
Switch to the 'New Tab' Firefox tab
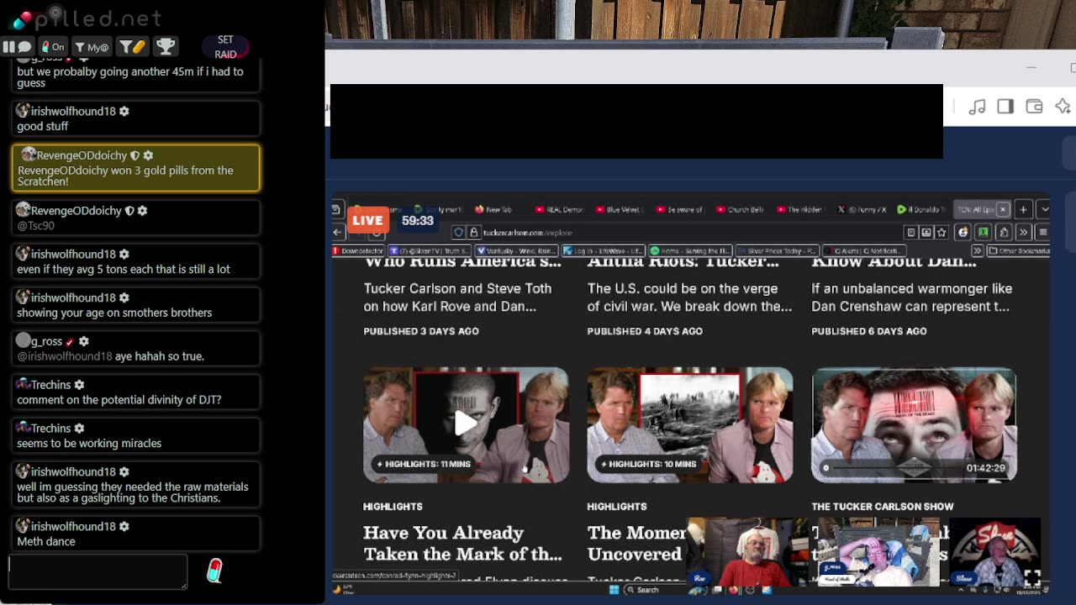[x=493, y=209]
